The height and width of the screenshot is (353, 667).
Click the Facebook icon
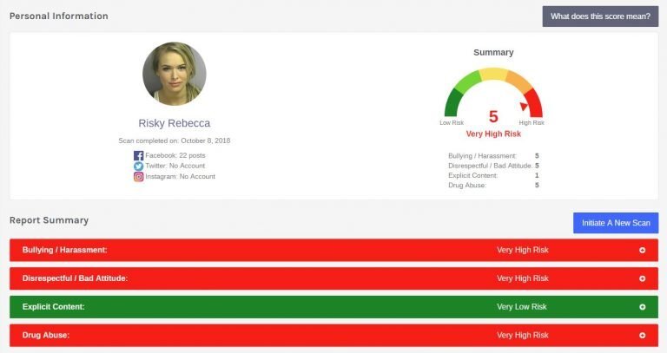tap(138, 155)
